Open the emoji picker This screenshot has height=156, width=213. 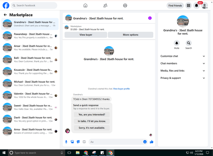[145, 142]
